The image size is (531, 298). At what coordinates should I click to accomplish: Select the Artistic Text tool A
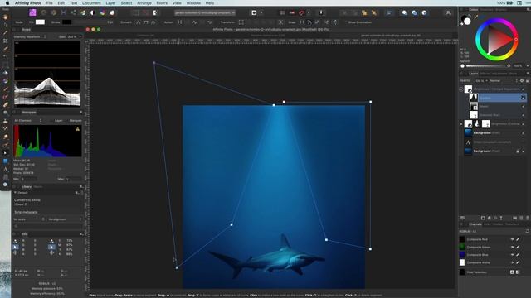click(x=6, y=169)
